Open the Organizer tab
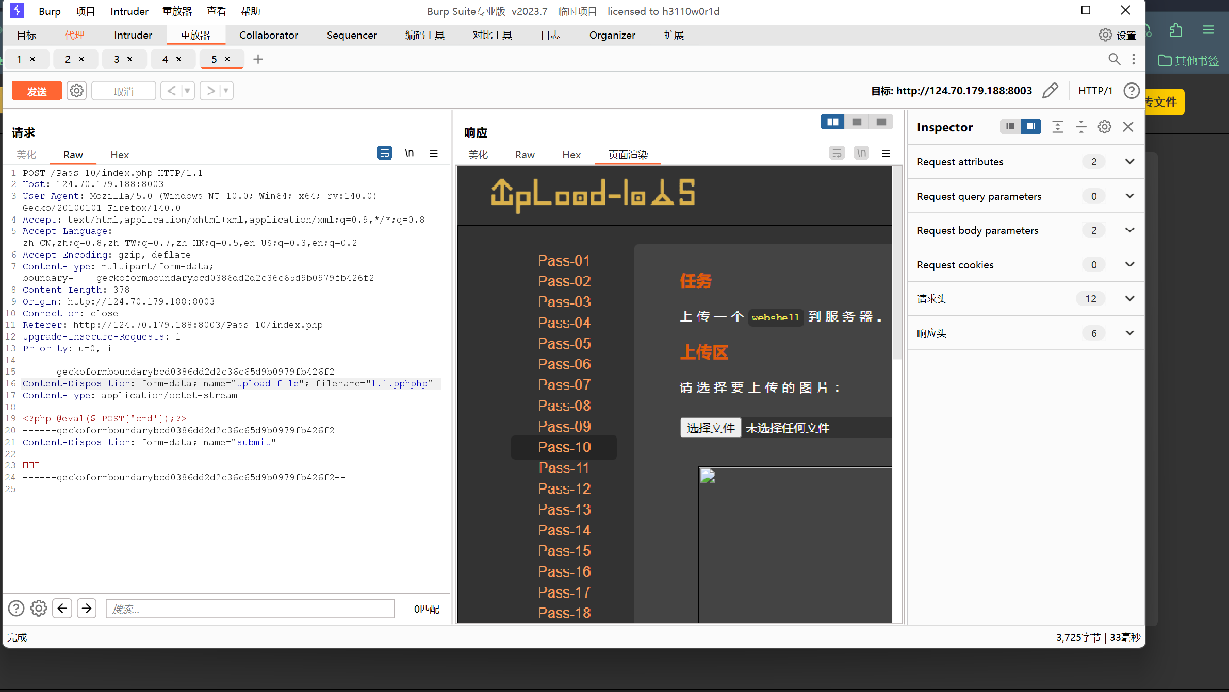Viewport: 1229px width, 692px height. 612,35
